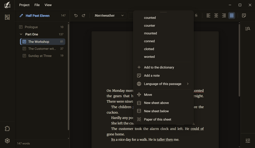Align text right

224,15
